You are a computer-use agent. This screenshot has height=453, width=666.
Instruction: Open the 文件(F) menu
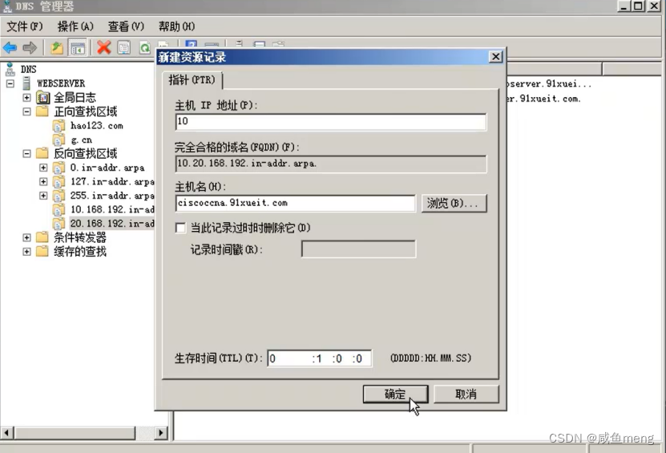pos(25,26)
